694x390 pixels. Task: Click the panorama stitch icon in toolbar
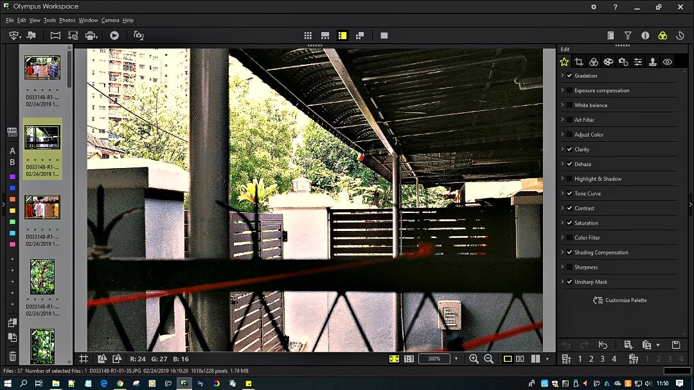coord(55,35)
